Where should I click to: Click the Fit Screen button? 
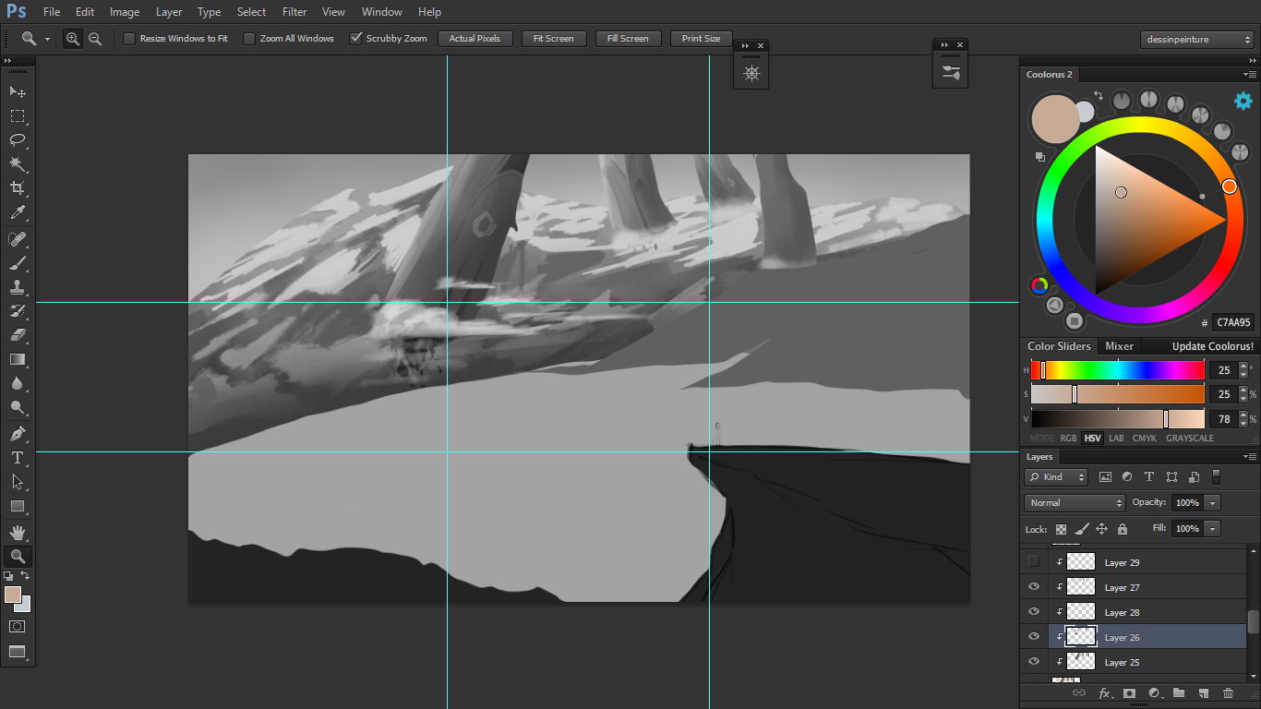(x=554, y=38)
